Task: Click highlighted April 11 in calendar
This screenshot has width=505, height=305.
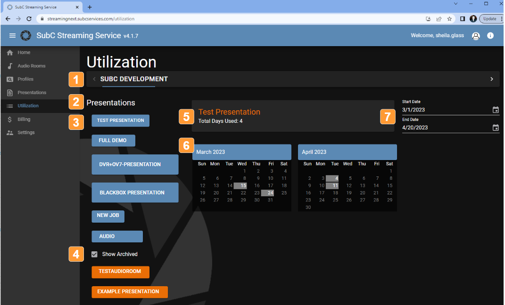Action: pos(332,185)
